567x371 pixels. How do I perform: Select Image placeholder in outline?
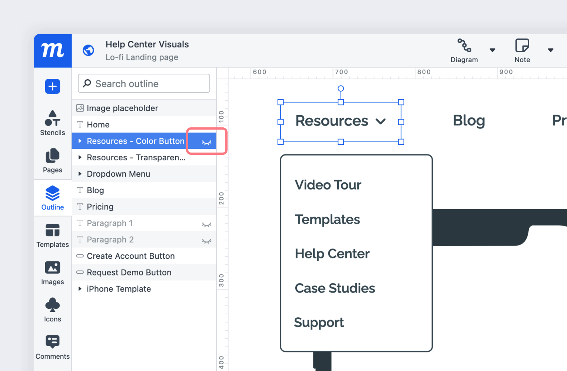144,108
